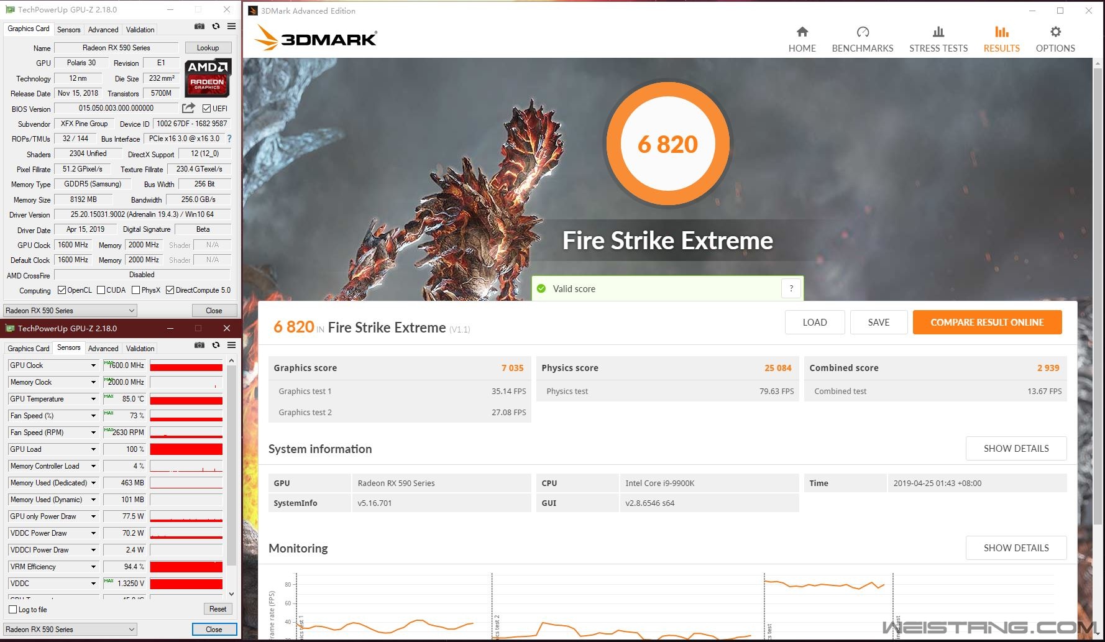The image size is (1105, 642).
Task: Click the green Valid score check icon
Action: pyautogui.click(x=541, y=288)
